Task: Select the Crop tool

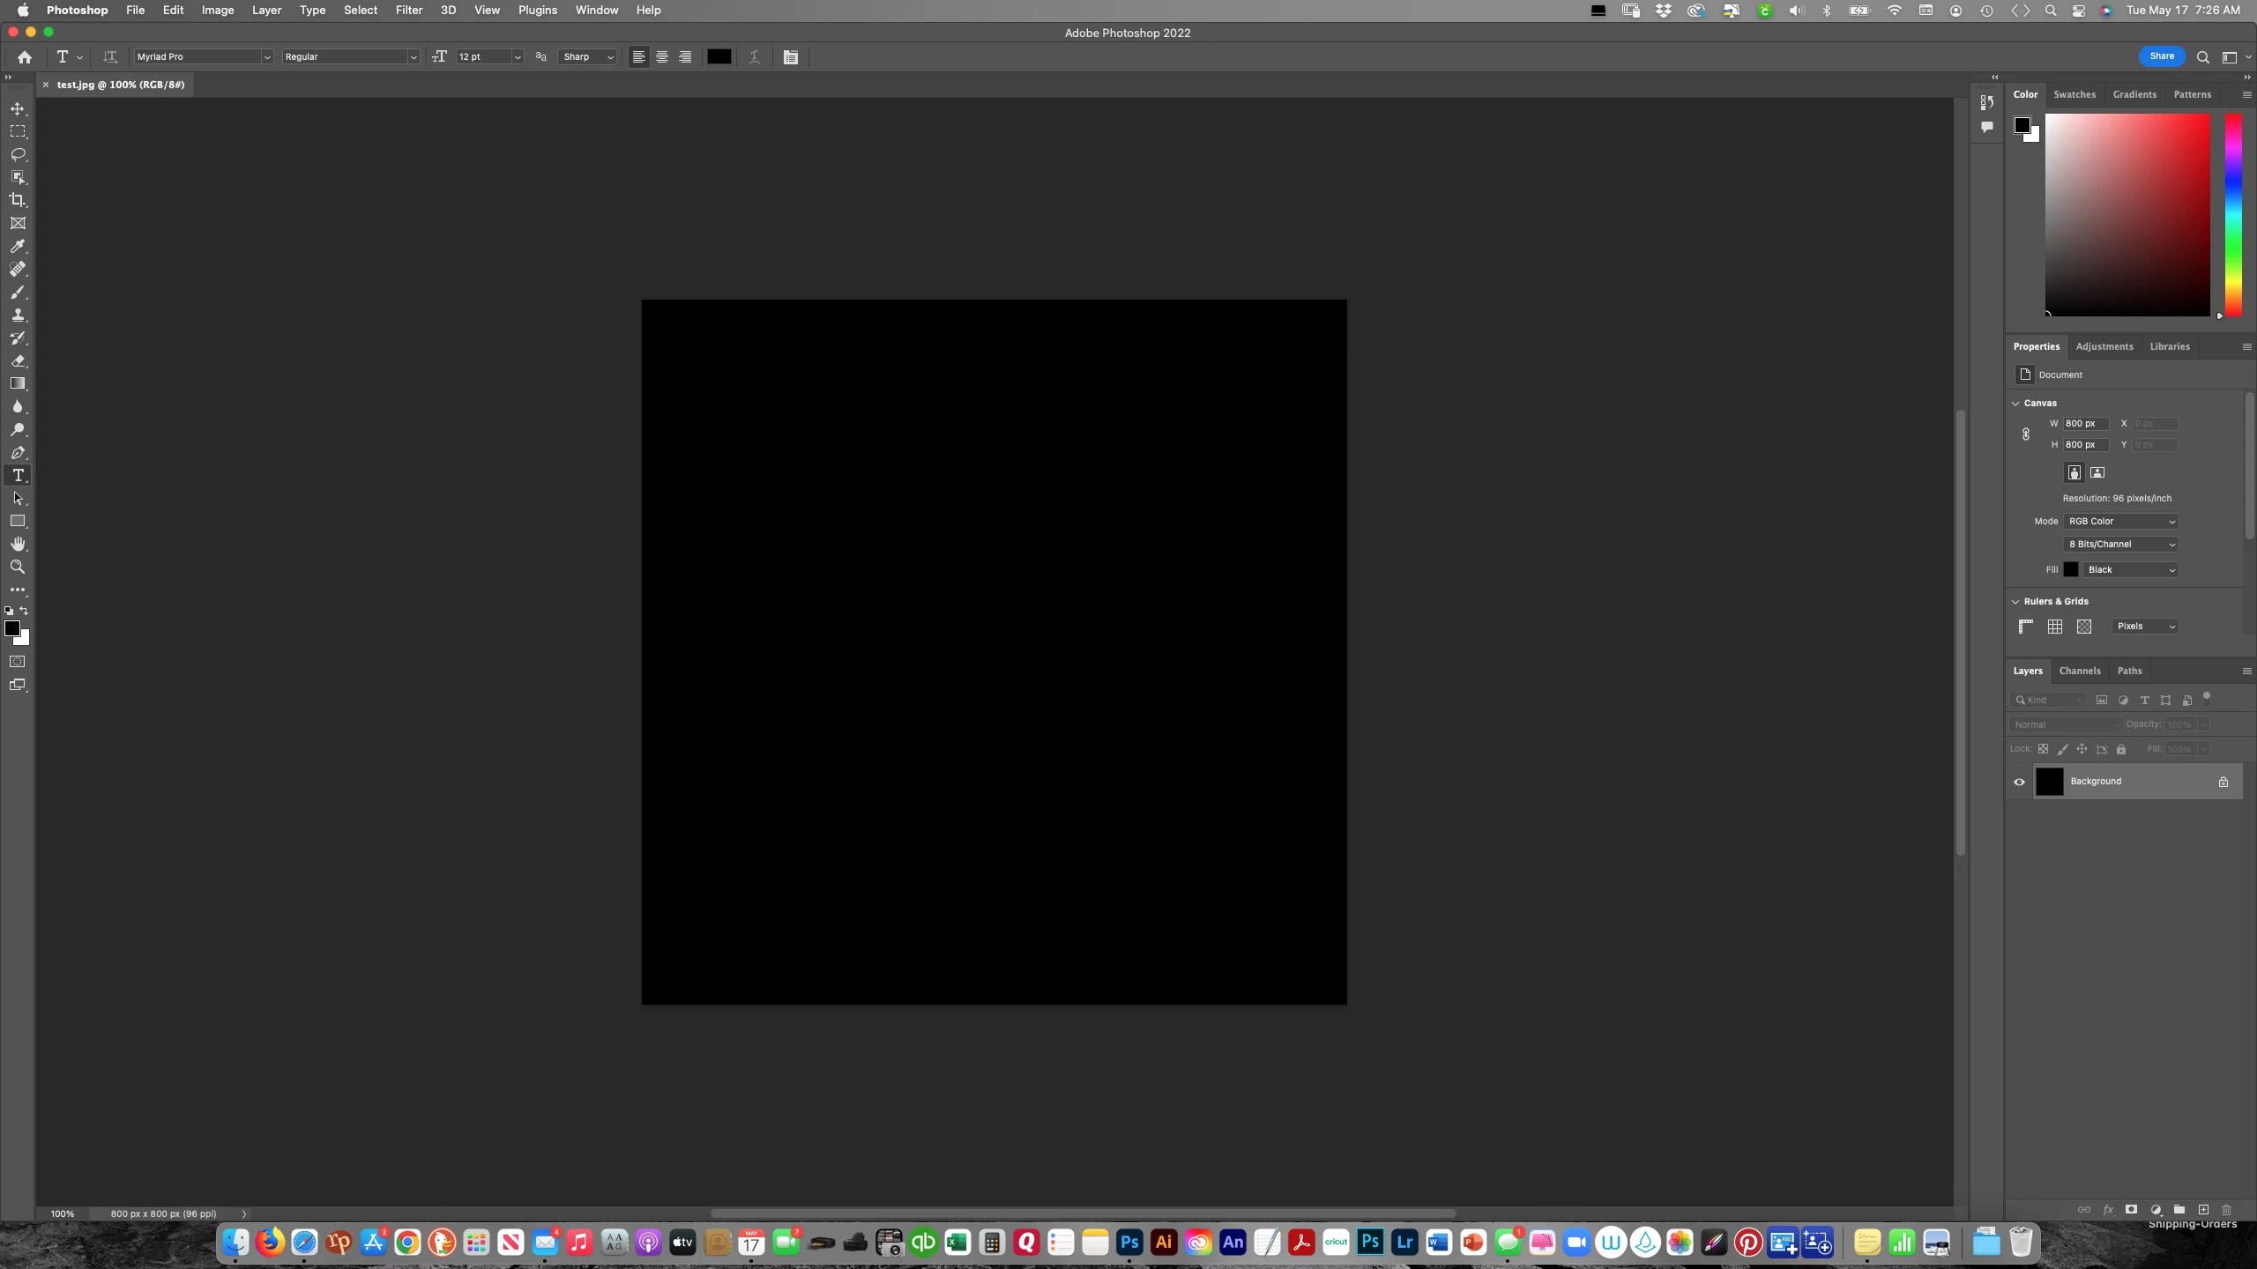Action: (x=18, y=200)
